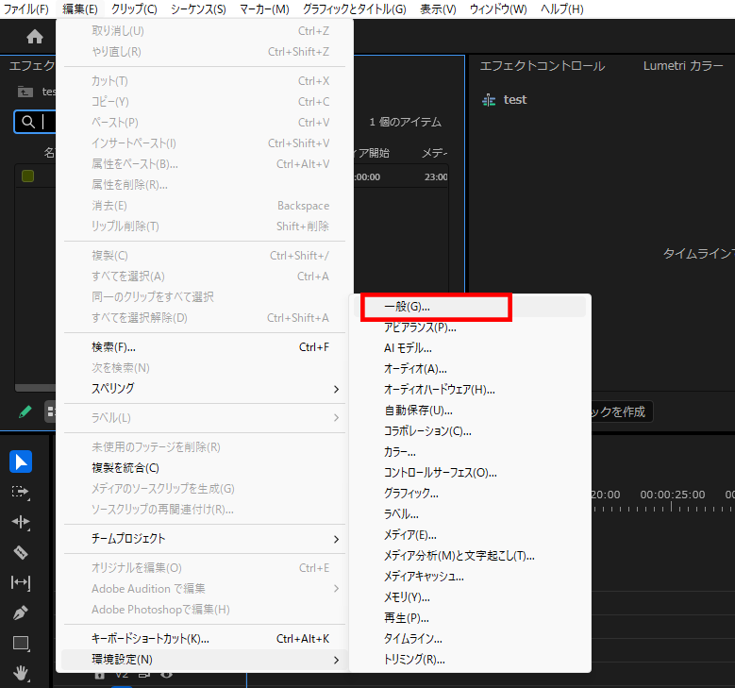Select the Hand tool
This screenshot has height=688, width=735.
coord(21,673)
